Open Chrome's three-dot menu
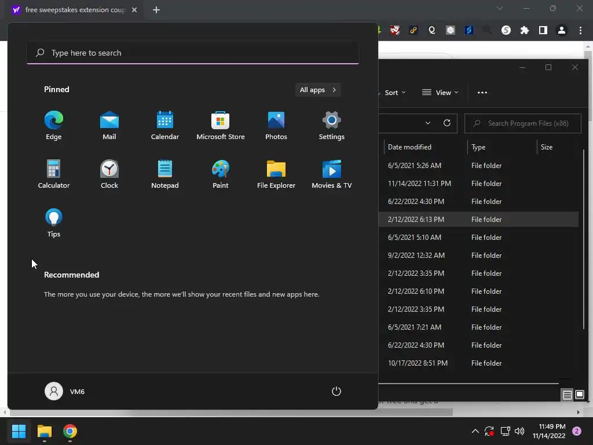 coord(580,30)
